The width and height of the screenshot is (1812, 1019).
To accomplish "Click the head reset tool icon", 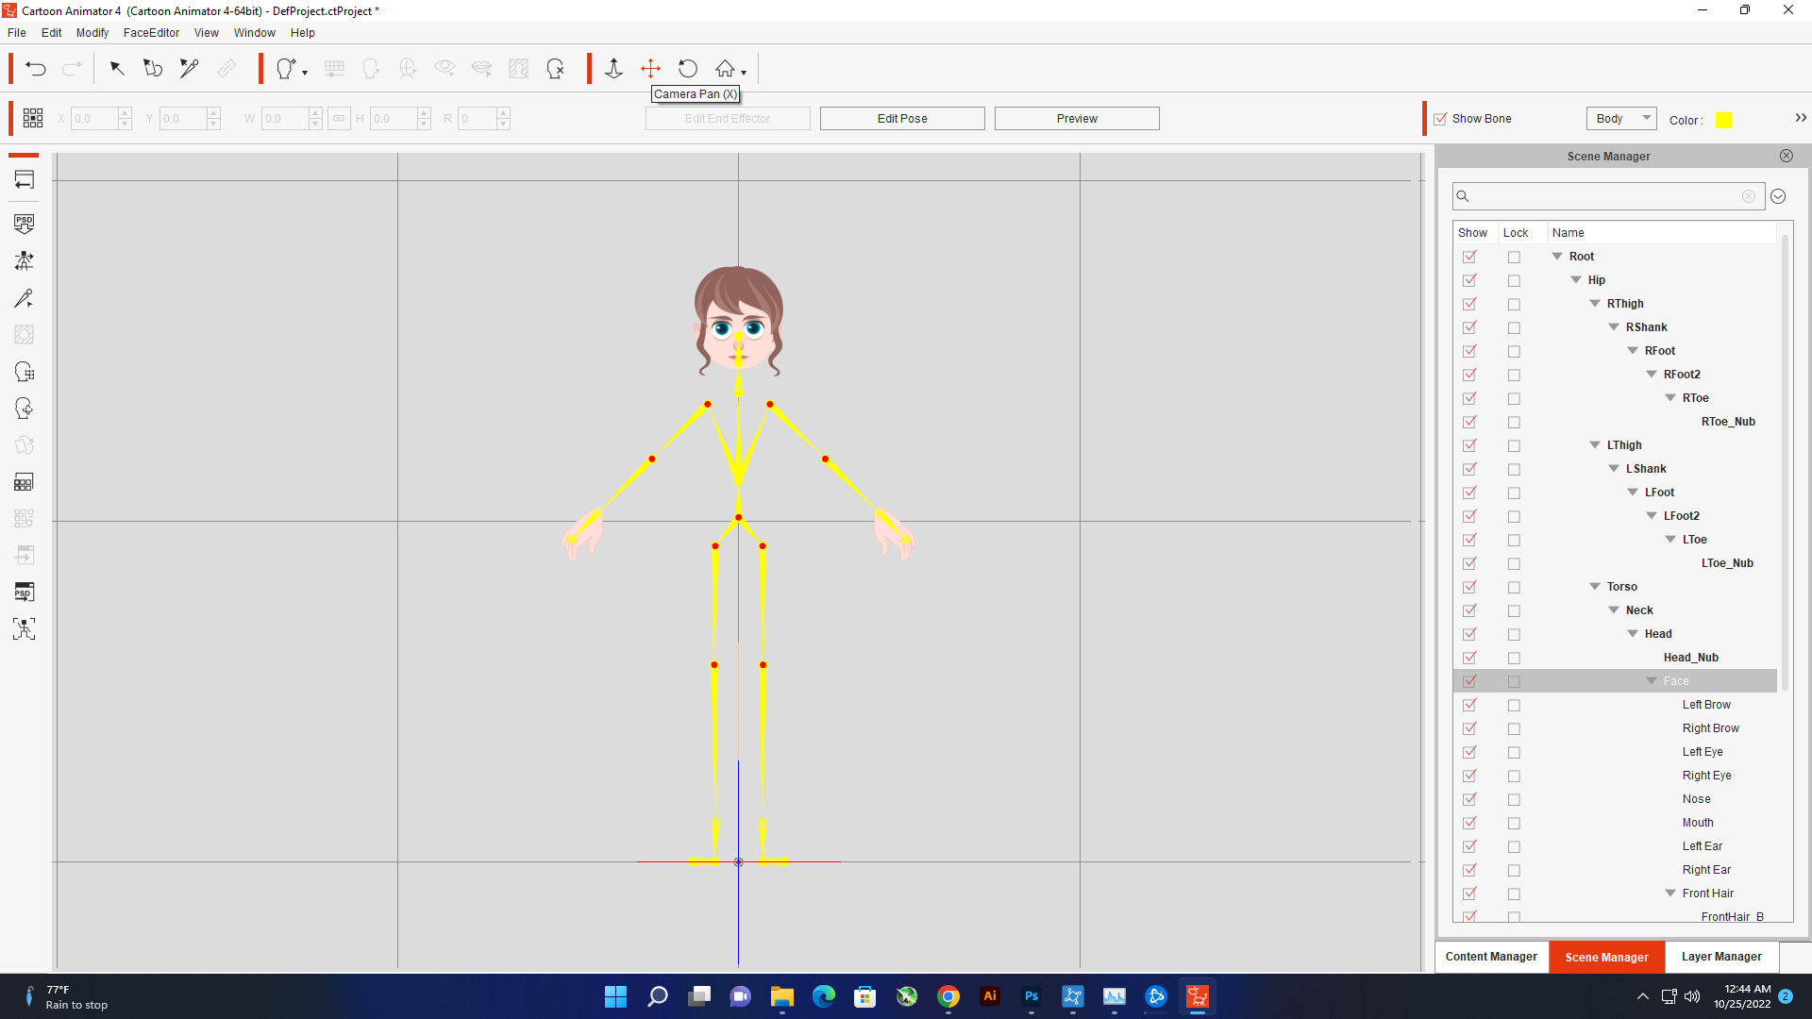I will point(555,68).
